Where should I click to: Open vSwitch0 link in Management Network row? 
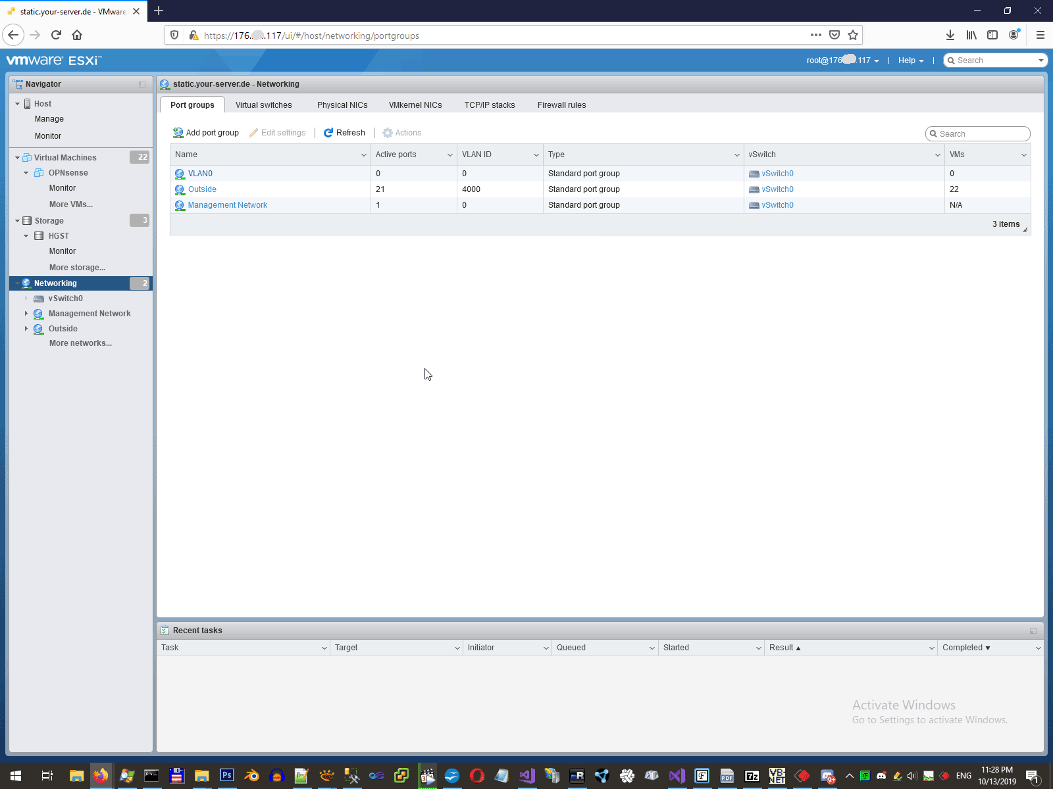[778, 205]
